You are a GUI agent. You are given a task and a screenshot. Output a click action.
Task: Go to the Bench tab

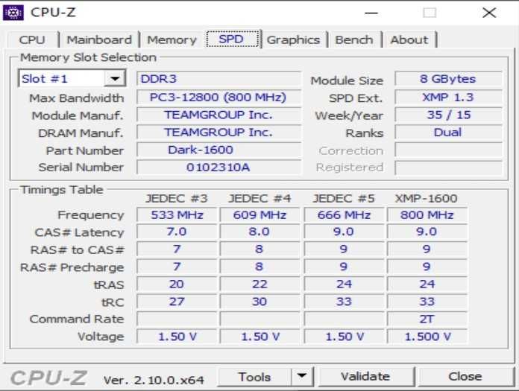click(x=354, y=39)
